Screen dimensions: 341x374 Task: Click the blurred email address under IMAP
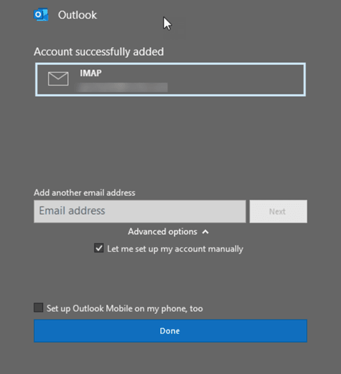tap(123, 87)
